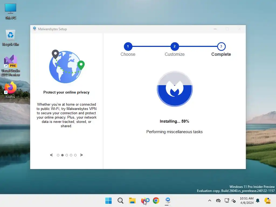Click the 'Installing... 59%' text
The width and height of the screenshot is (276, 207).
coord(174,121)
